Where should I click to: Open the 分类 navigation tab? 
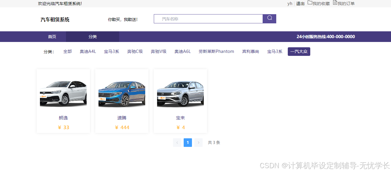pos(93,37)
